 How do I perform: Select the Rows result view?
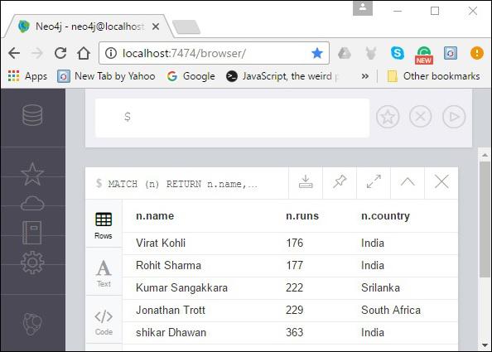(x=104, y=224)
